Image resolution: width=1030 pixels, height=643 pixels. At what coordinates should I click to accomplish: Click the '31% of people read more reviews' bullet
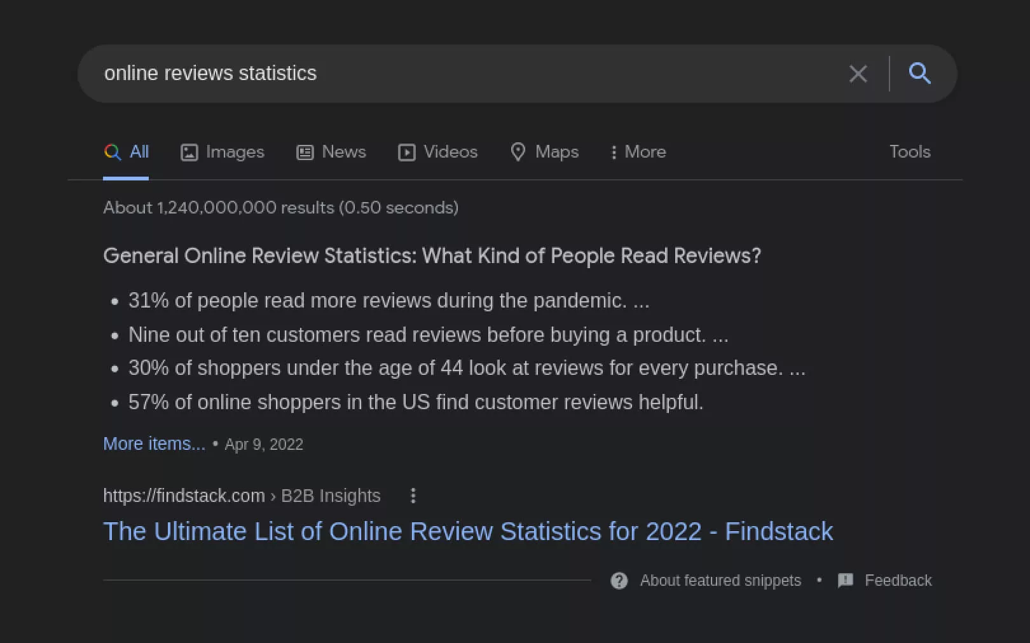click(388, 301)
